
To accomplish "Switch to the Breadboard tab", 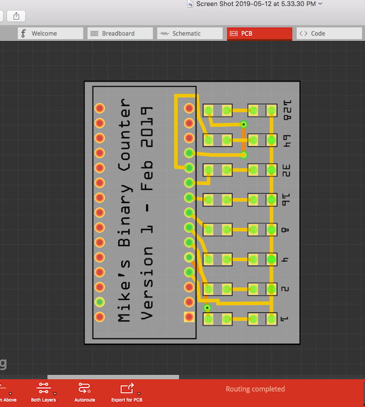I will (x=118, y=34).
